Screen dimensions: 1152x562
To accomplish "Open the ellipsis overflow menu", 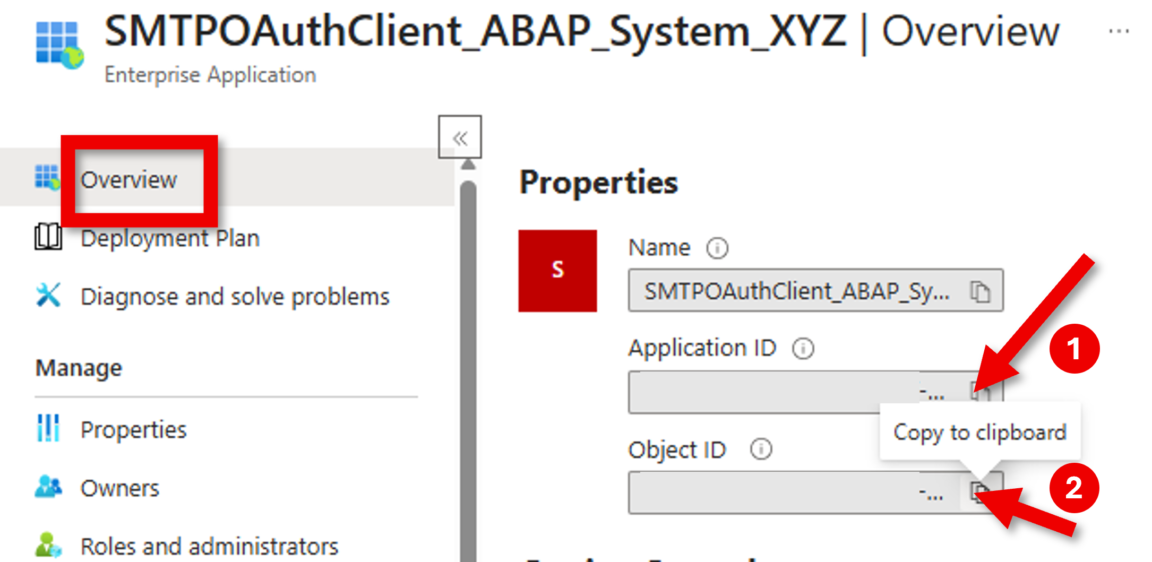I will coord(1118,30).
